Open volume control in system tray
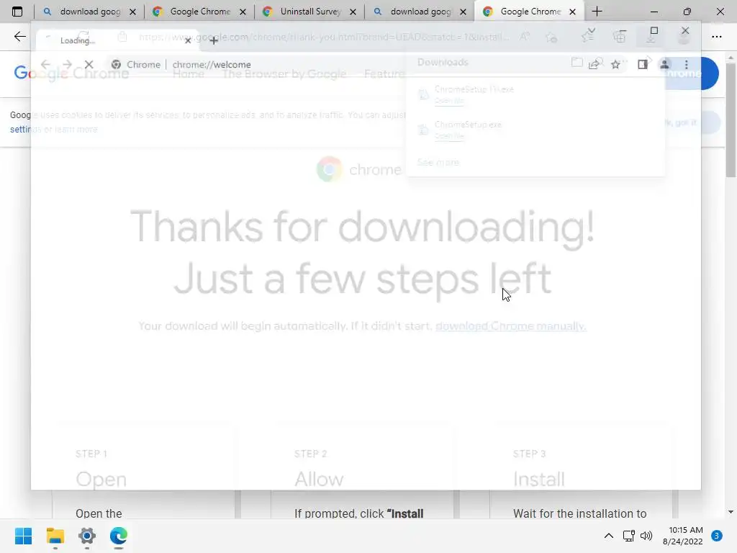The width and height of the screenshot is (737, 553). click(646, 536)
